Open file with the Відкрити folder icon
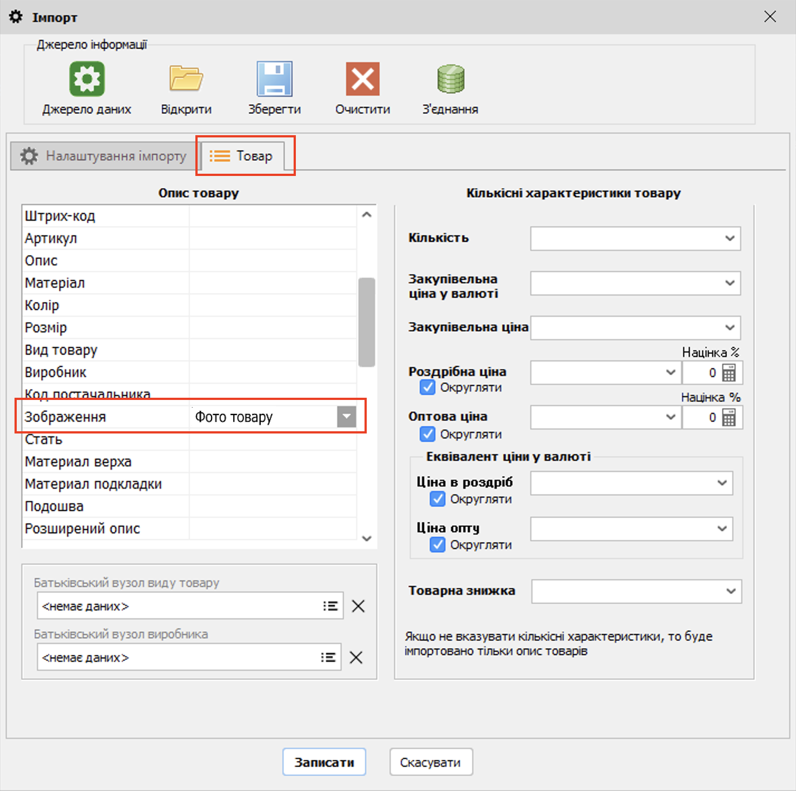 (x=186, y=79)
